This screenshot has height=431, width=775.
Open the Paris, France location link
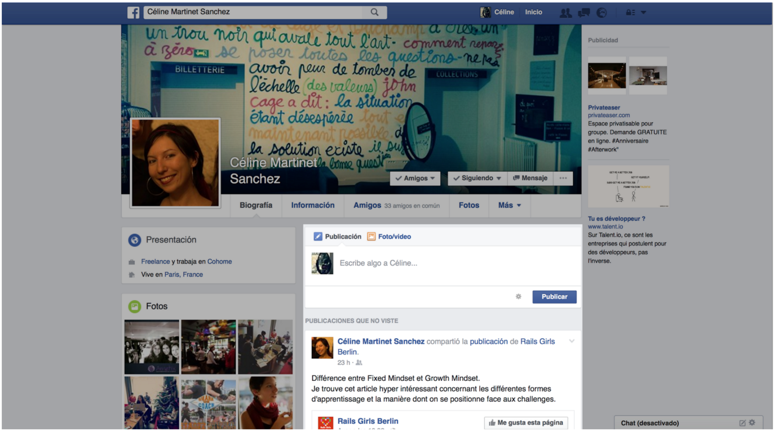[x=184, y=275]
